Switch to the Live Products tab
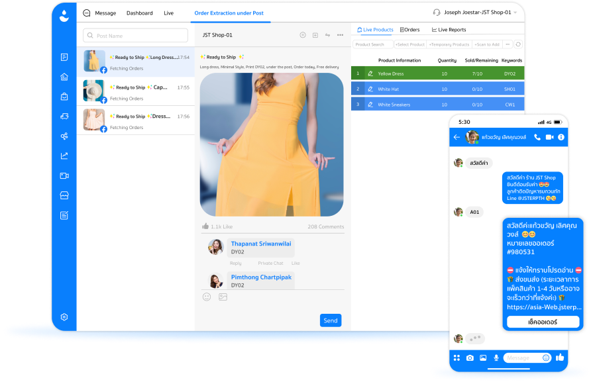Image resolution: width=593 pixels, height=382 pixels. [375, 30]
